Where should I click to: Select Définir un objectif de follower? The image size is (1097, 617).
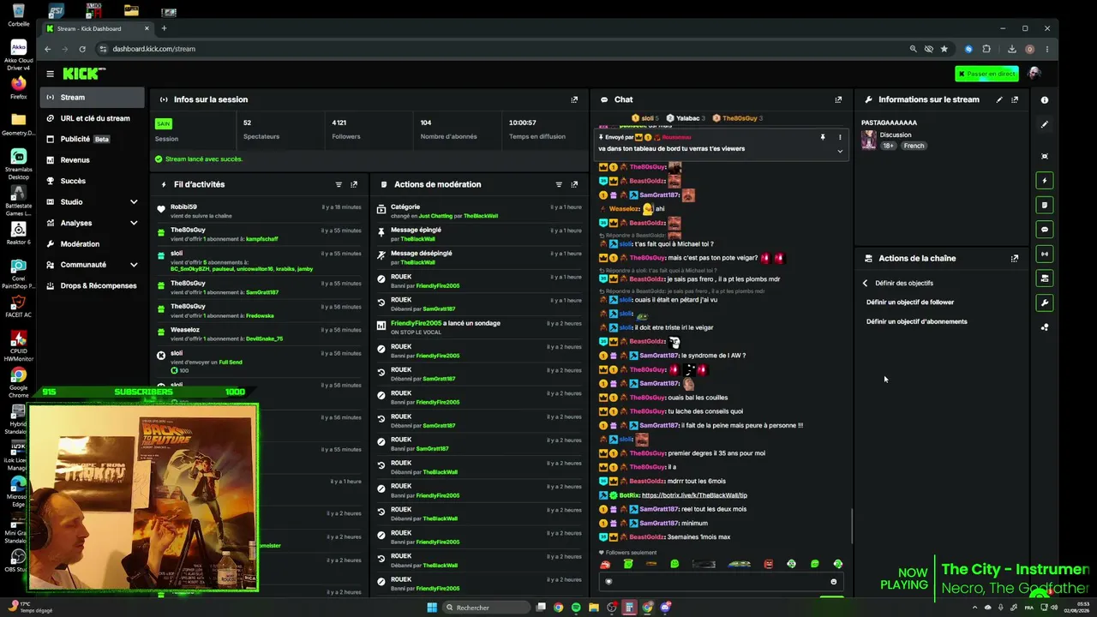910,303
